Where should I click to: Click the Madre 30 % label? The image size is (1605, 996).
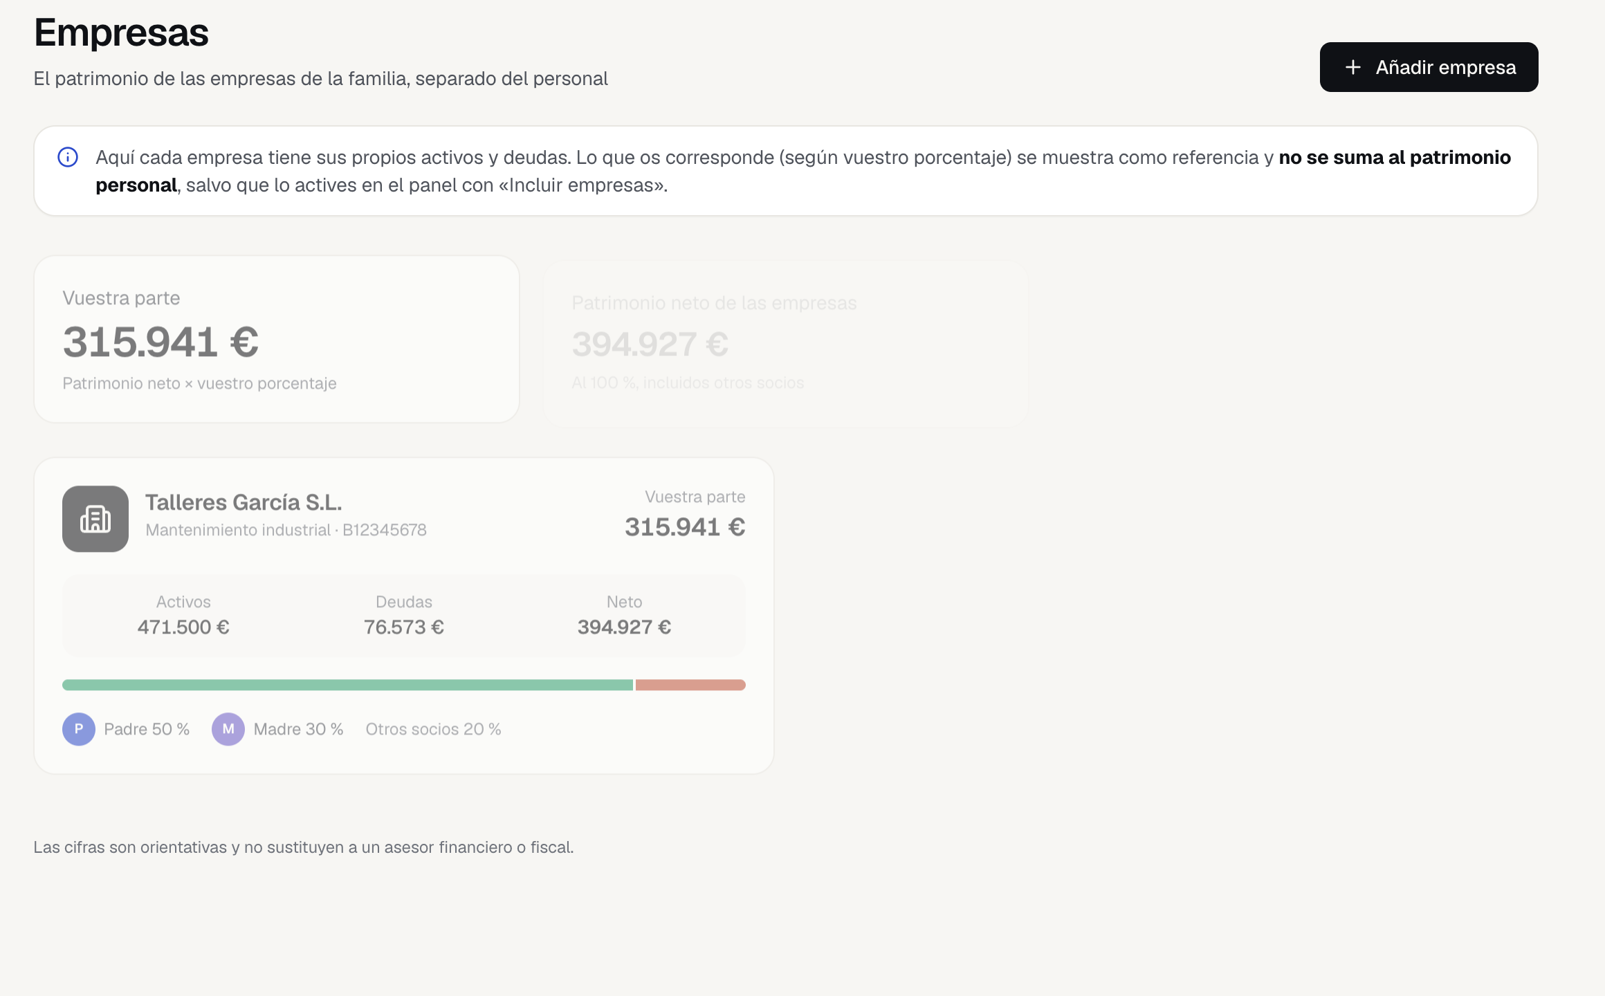[x=298, y=729]
